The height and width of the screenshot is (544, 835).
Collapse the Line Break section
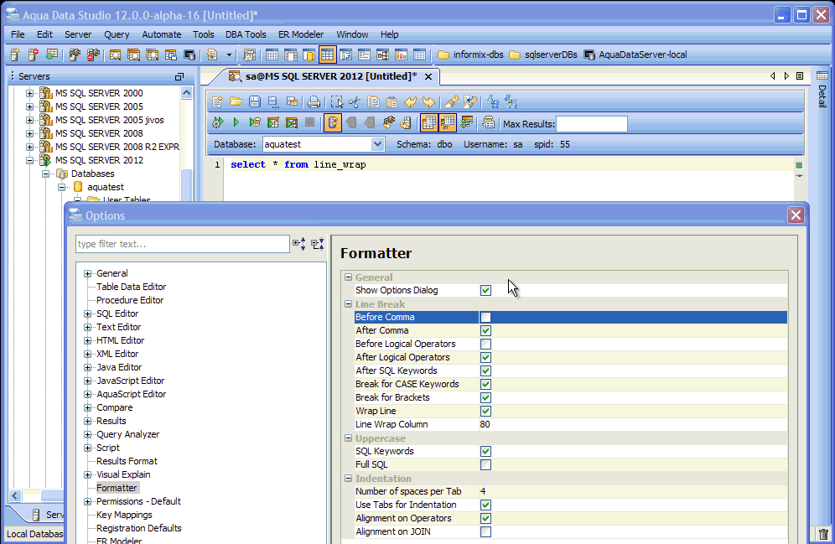coord(348,304)
